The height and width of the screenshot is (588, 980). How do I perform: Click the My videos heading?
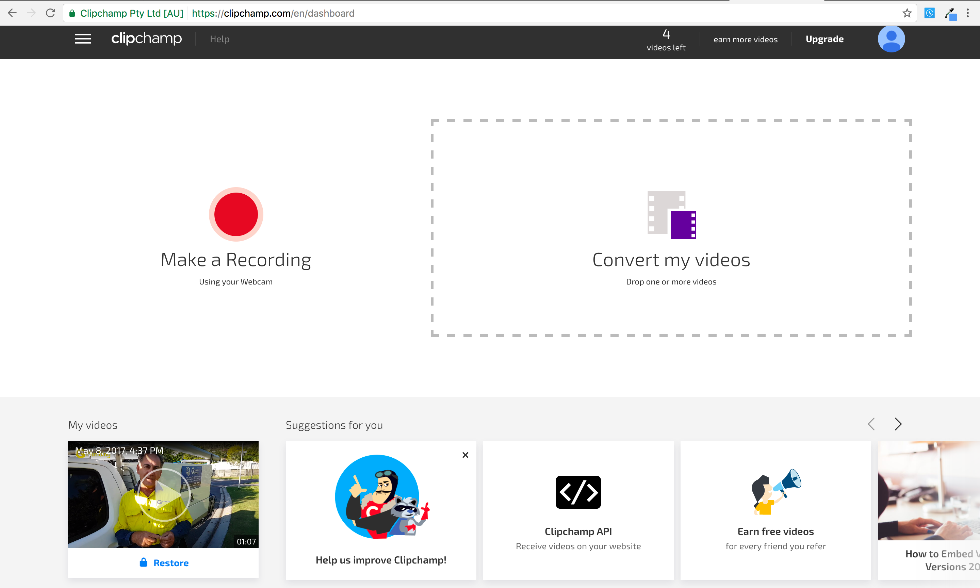tap(93, 425)
